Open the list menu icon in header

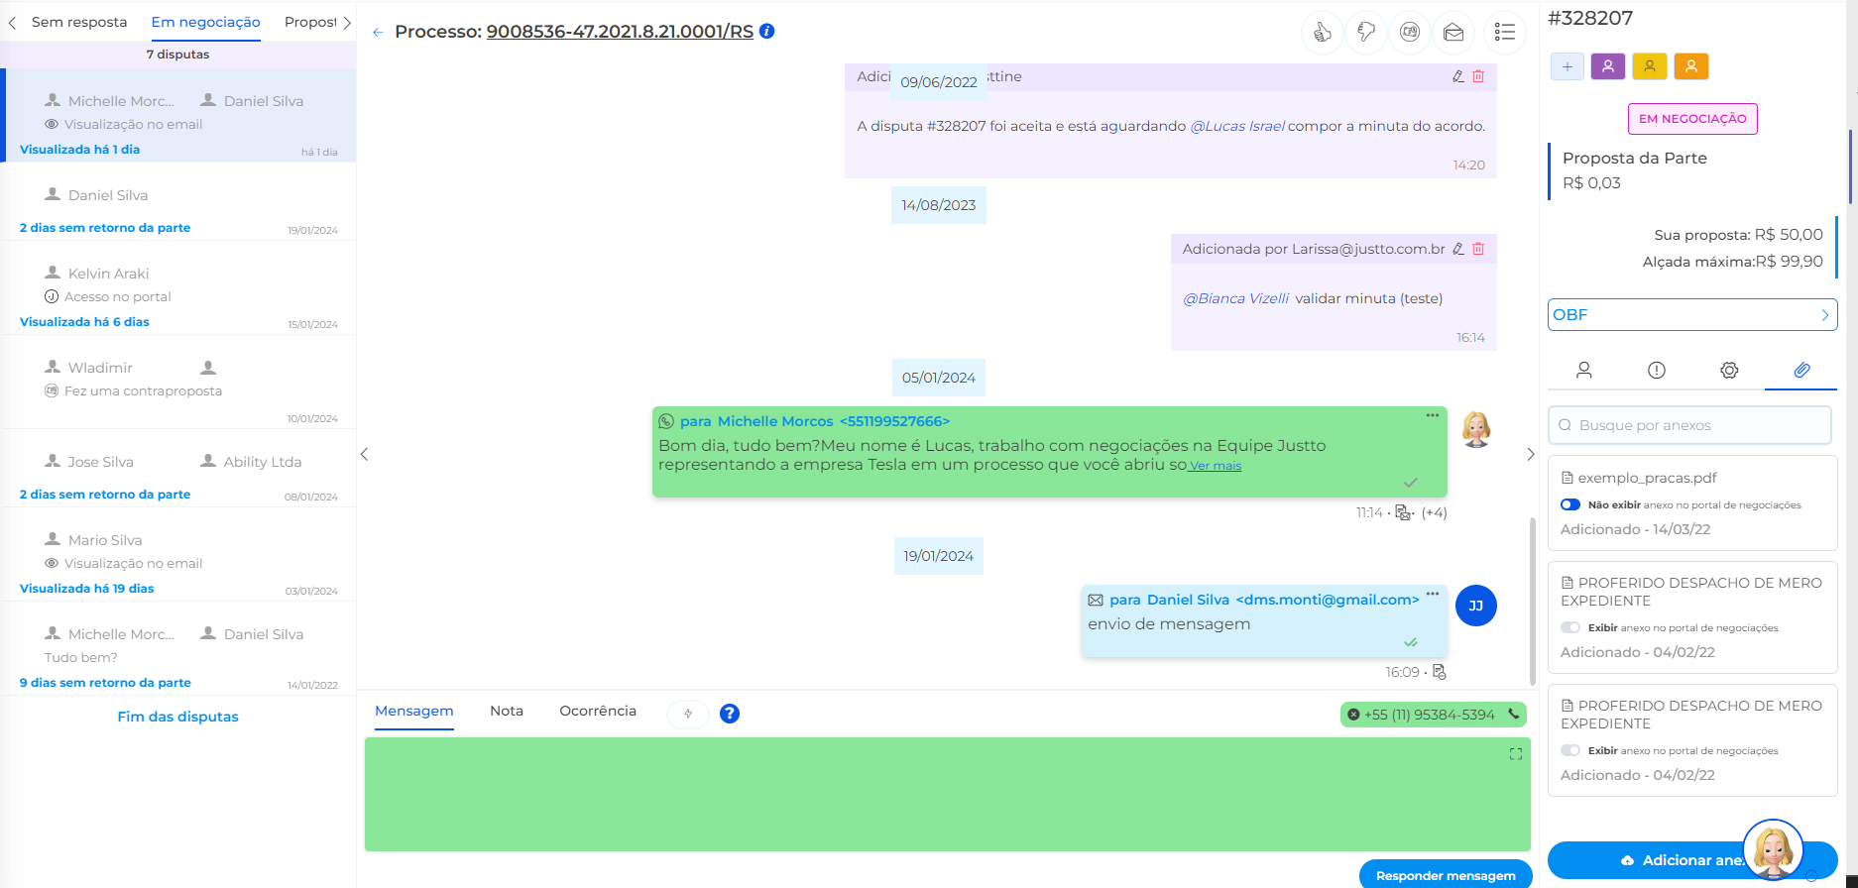(1505, 33)
